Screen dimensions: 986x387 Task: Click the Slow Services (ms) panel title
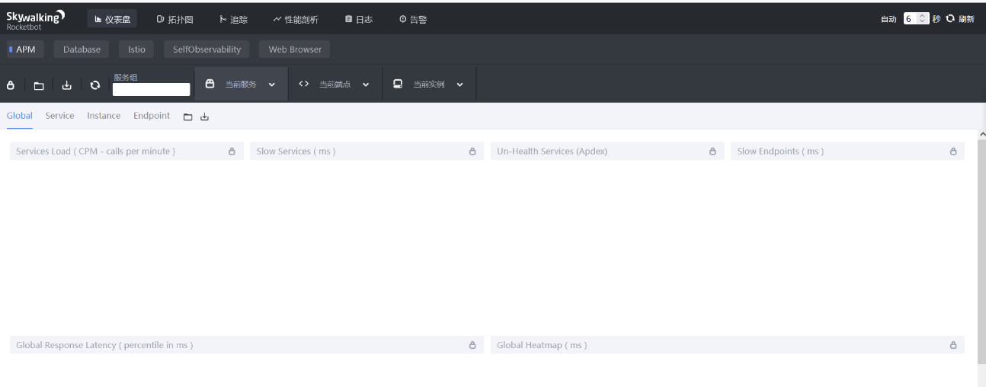click(296, 152)
